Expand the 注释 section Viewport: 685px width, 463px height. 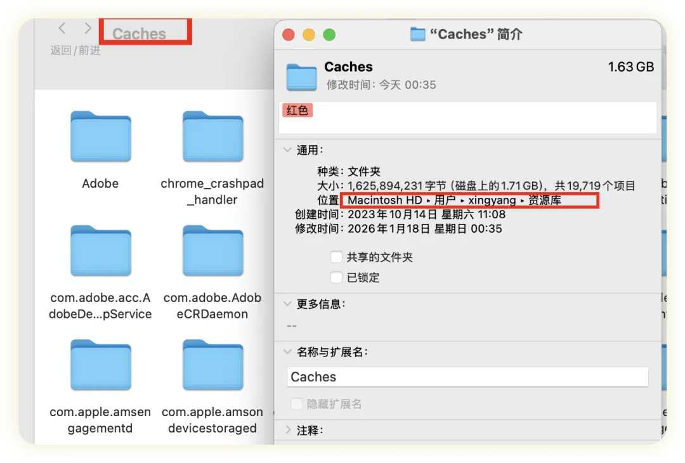[288, 430]
